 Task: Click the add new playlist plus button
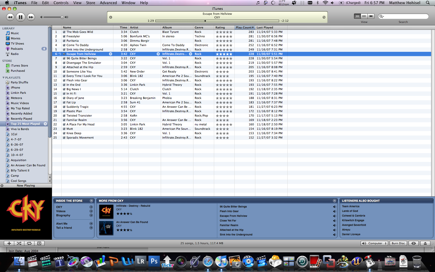(x=9, y=243)
